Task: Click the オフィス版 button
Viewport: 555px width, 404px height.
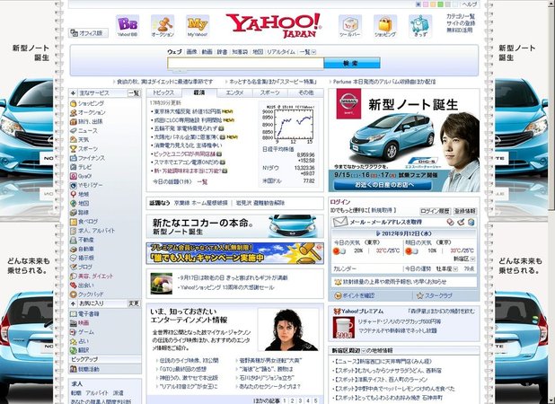Action: click(88, 33)
